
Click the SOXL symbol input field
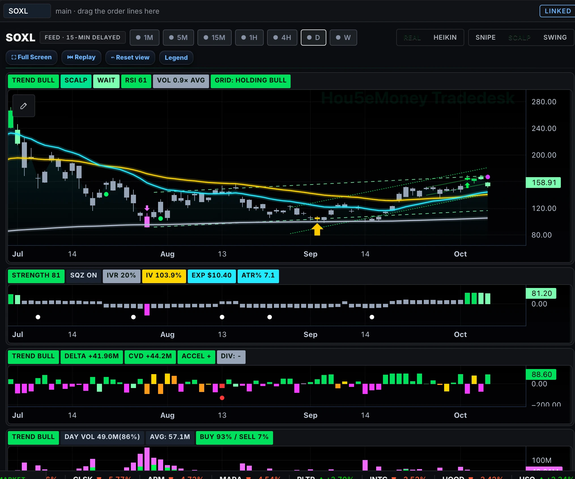tap(27, 11)
